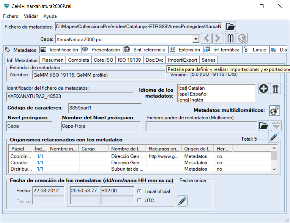The height and width of the screenshot is (223, 290).
Task: Select the UTC radio button
Action: pyautogui.click(x=139, y=200)
